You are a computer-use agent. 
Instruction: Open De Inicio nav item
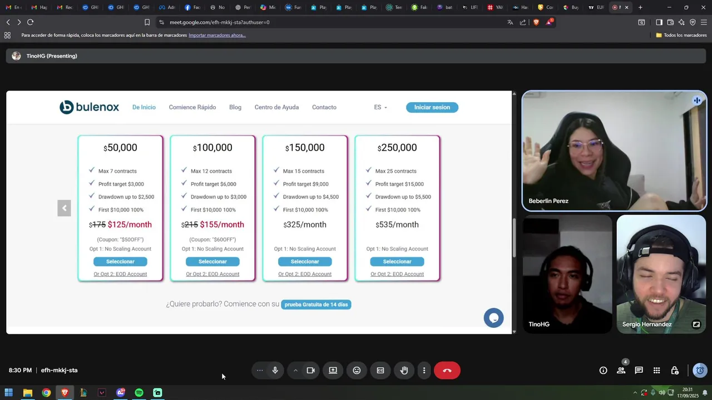pos(144,107)
